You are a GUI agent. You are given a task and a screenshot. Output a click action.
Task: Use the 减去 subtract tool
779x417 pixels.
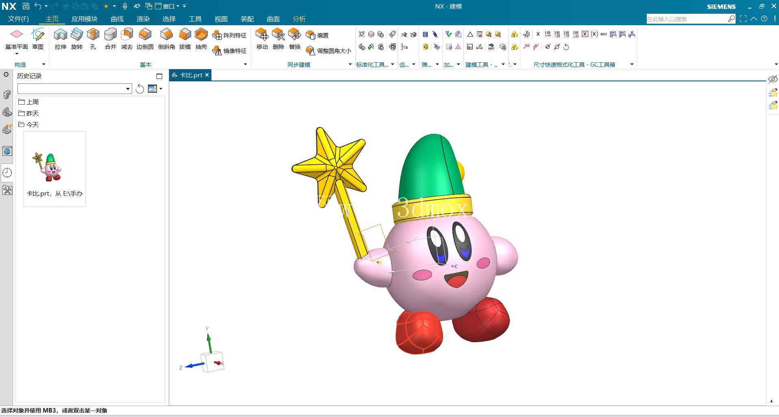pyautogui.click(x=127, y=39)
